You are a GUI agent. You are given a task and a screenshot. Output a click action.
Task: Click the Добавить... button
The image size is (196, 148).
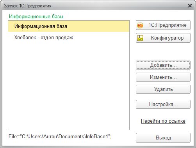coord(163,65)
